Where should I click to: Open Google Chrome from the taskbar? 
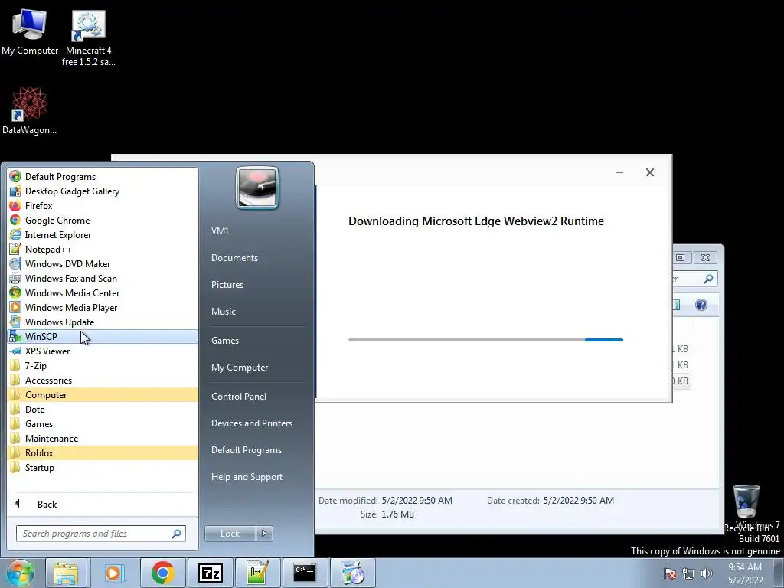(x=162, y=573)
